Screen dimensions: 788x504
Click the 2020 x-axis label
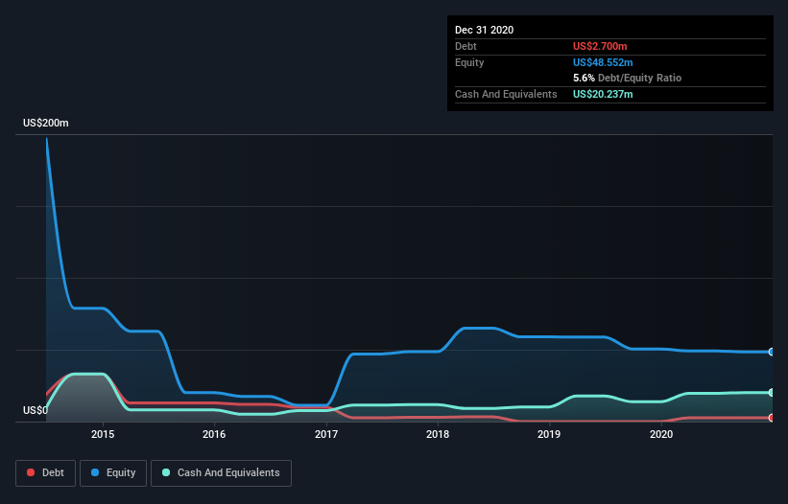[661, 434]
